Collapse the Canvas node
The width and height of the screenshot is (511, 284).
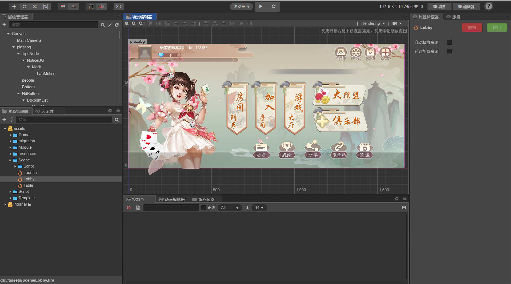(8, 34)
